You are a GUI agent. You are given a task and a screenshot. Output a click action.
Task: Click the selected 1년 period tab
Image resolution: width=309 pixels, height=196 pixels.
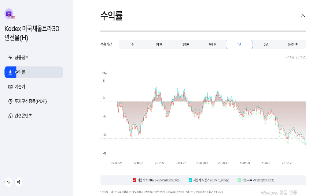239,45
